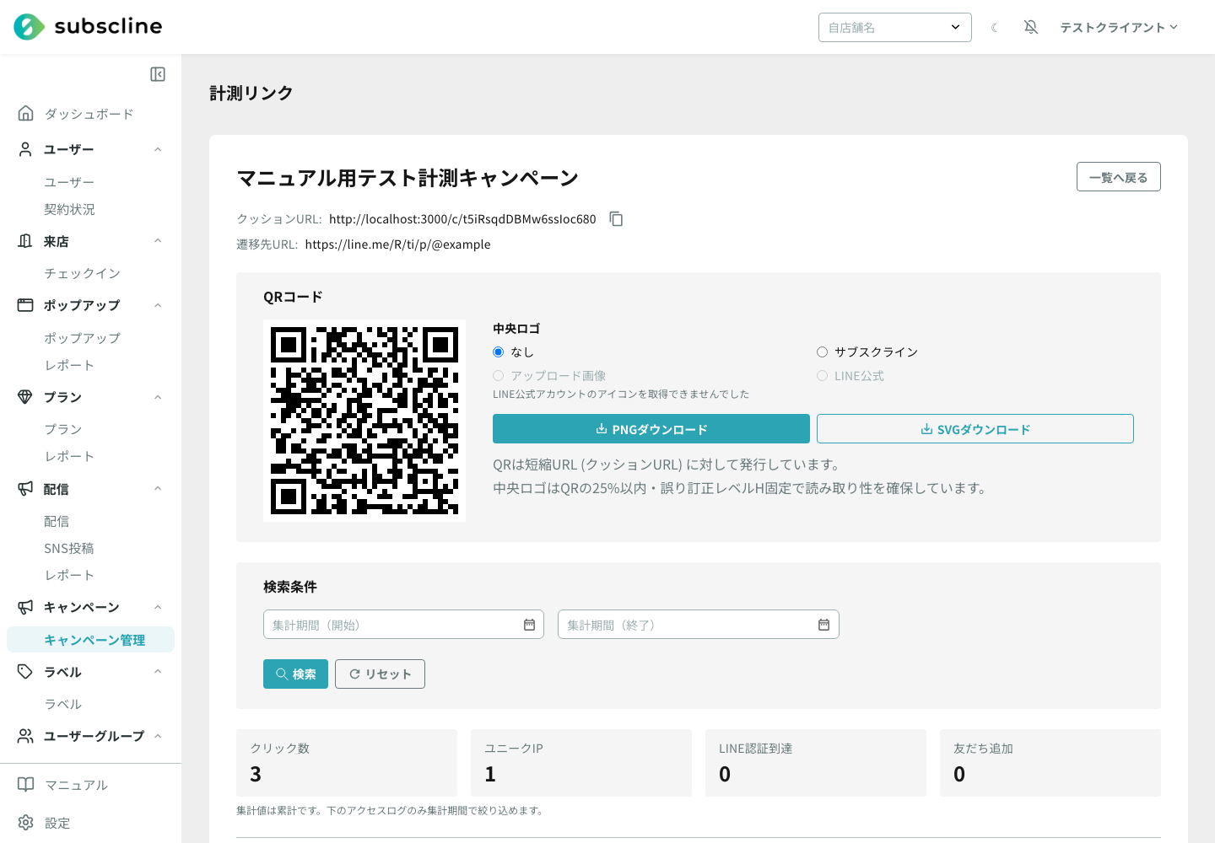
Task: Collapse the ユーザーグループ section chevron
Action: tap(158, 736)
